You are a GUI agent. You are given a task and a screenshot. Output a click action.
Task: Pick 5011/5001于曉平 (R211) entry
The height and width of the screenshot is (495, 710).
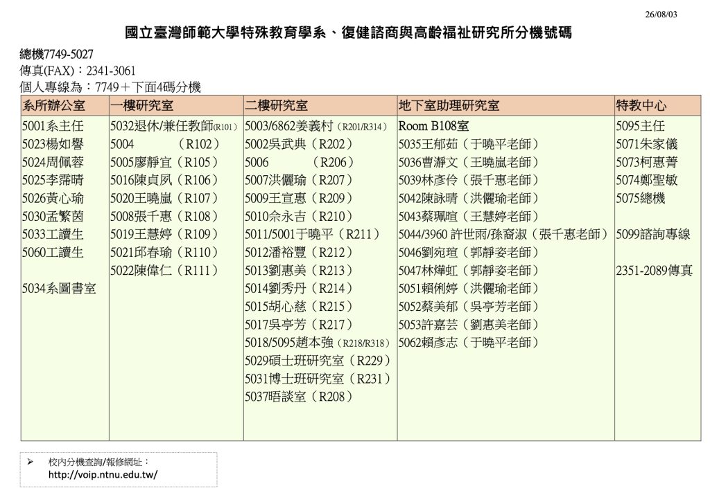[x=313, y=235]
